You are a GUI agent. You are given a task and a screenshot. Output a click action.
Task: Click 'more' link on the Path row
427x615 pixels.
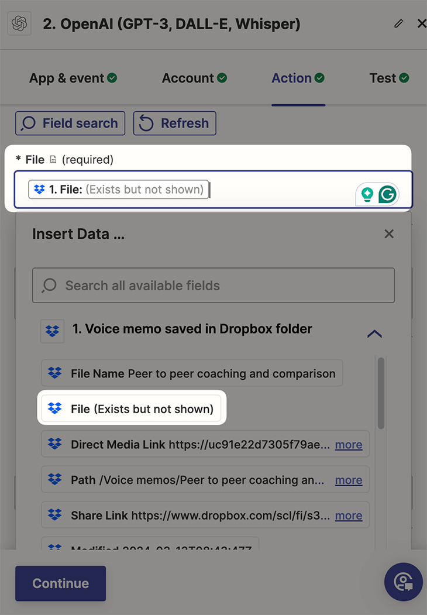pyautogui.click(x=349, y=480)
